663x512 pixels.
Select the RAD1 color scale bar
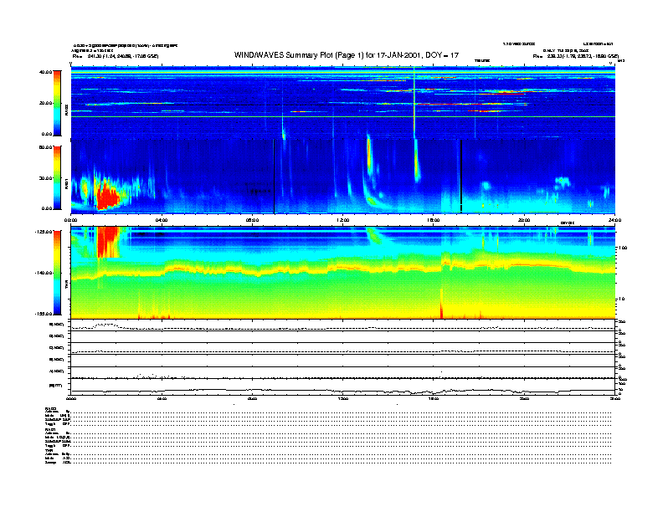coord(57,177)
